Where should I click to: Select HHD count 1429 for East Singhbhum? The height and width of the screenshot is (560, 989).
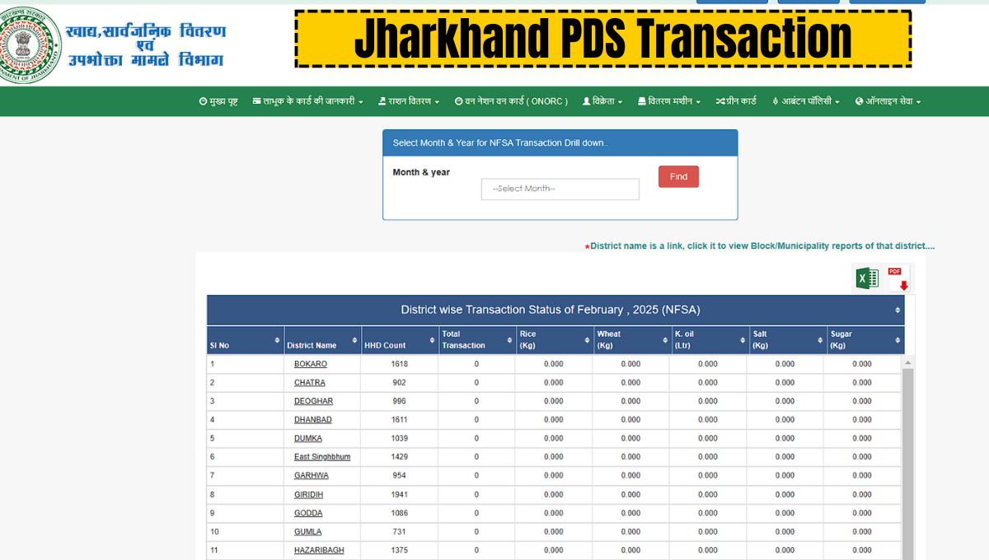point(399,457)
